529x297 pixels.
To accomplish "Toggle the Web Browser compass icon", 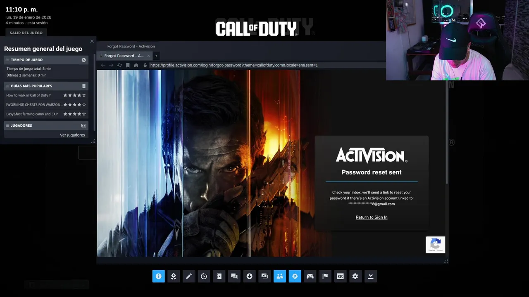I will pos(295,276).
